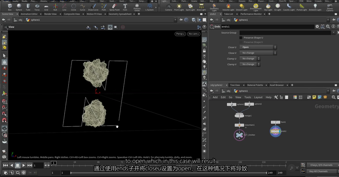Viewport: 339px width, 177px height.
Task: Click the Source Group input field
Action: pyautogui.click(x=285, y=32)
